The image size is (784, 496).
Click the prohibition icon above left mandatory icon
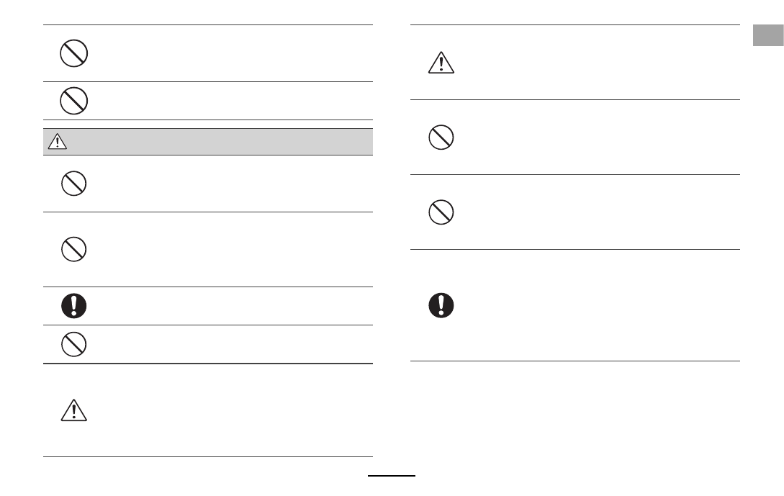click(x=74, y=249)
